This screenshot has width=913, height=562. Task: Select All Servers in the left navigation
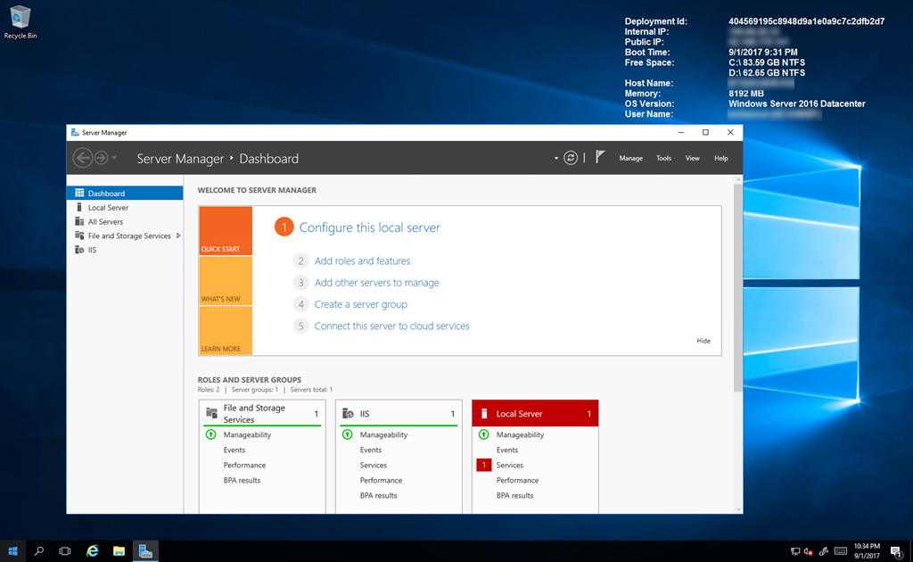point(125,221)
